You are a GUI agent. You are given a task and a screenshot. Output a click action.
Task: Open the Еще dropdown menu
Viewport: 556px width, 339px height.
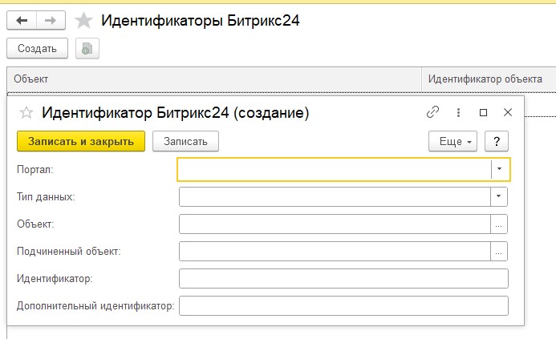pyautogui.click(x=453, y=141)
